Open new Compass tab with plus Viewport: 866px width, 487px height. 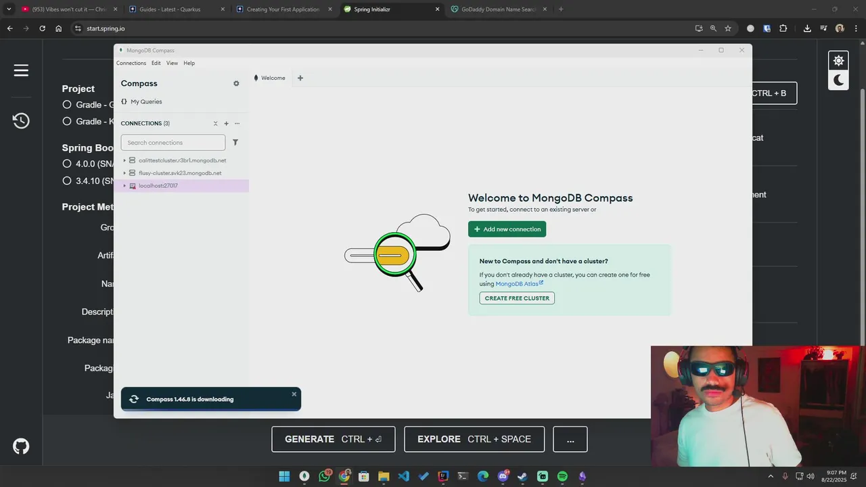pos(300,78)
